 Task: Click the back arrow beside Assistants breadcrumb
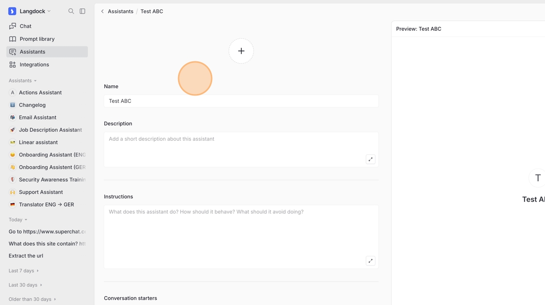(x=102, y=11)
